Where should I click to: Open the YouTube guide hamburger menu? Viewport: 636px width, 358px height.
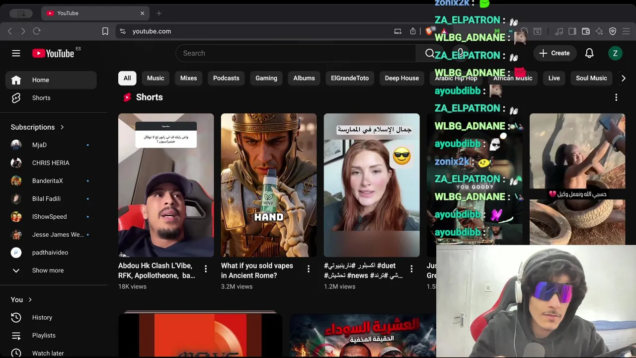pos(16,53)
